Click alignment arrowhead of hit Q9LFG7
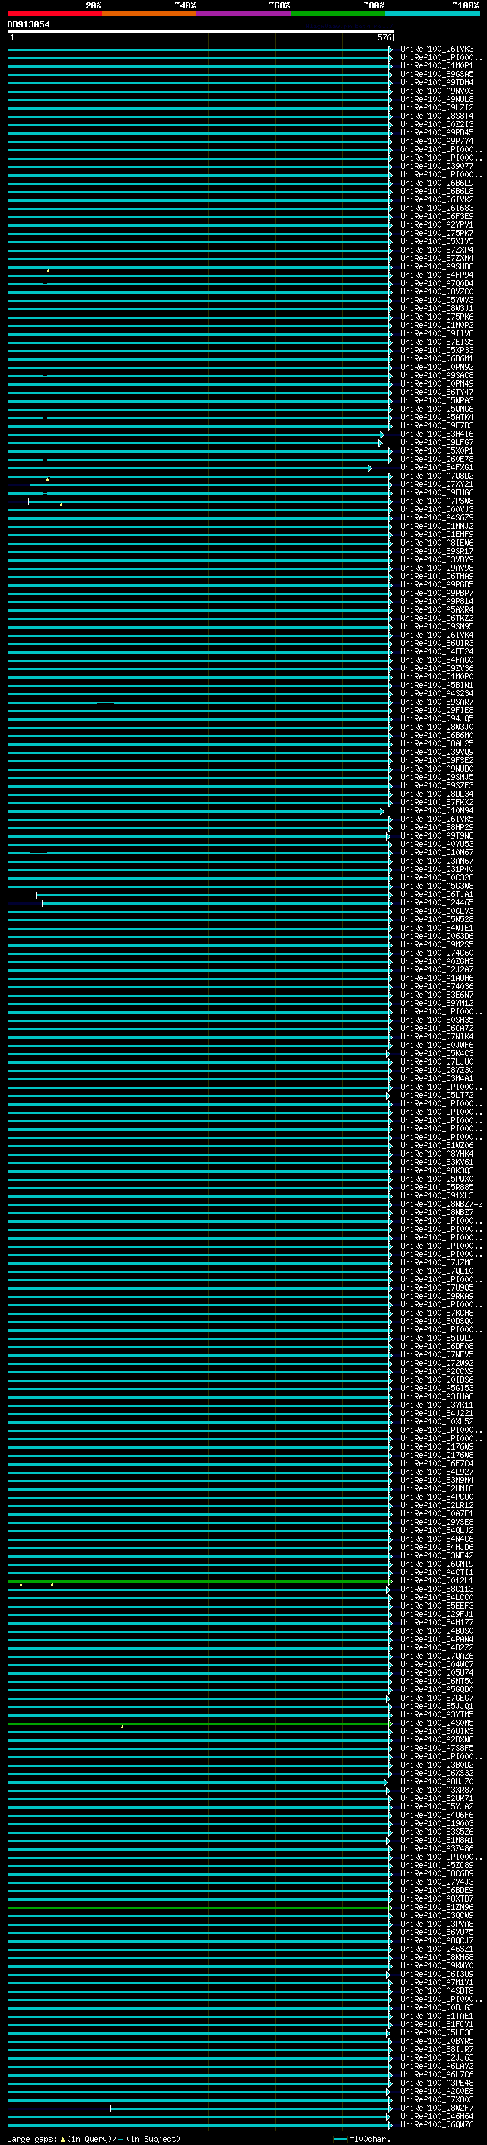This screenshot has height=2145, width=487. pos(380,443)
